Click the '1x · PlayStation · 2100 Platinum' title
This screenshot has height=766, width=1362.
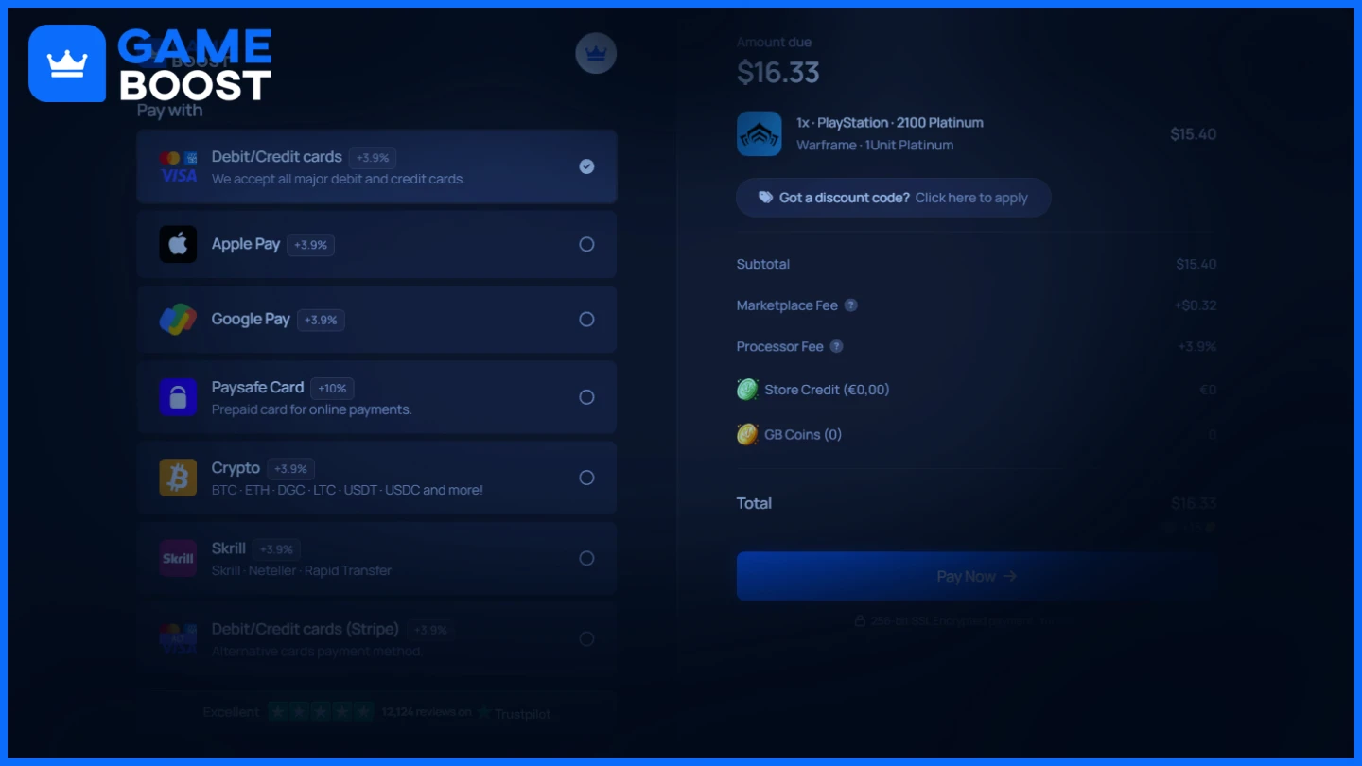pos(890,123)
